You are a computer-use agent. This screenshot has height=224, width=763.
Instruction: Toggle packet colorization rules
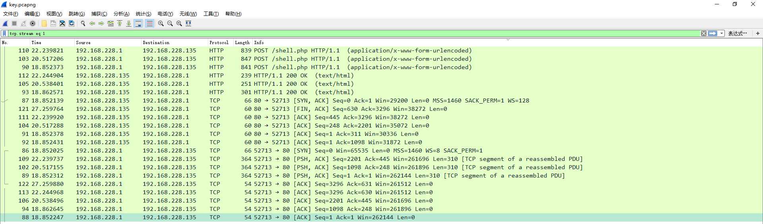pos(149,23)
